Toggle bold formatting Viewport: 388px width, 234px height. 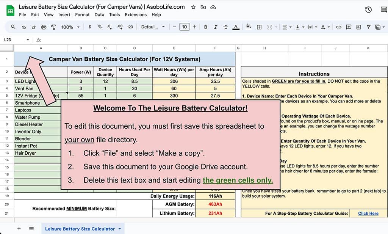click(206, 27)
